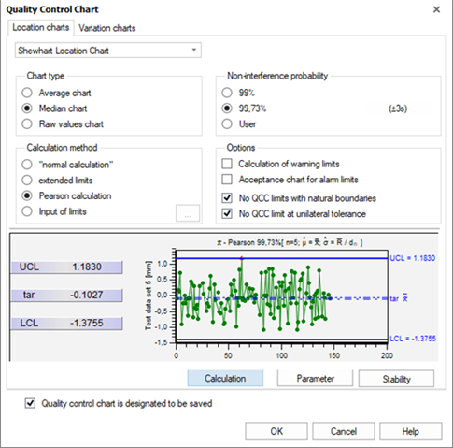Uncheck No QCC limit at unilateral tolerance
453x448 pixels.
point(227,213)
